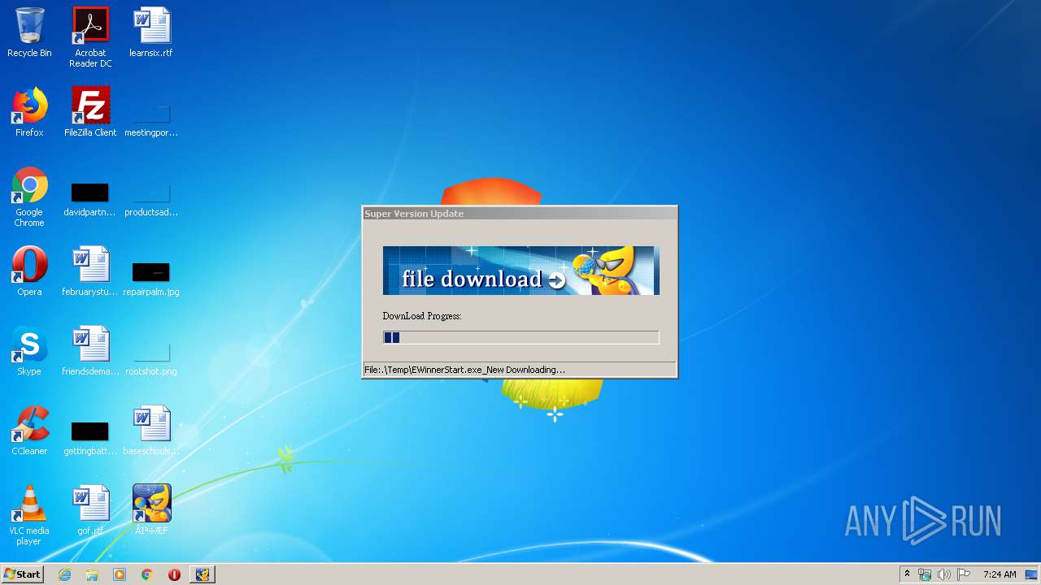Launch Acrobat Reader DC shortcut
Screen dimensions: 1041x585
[90, 37]
